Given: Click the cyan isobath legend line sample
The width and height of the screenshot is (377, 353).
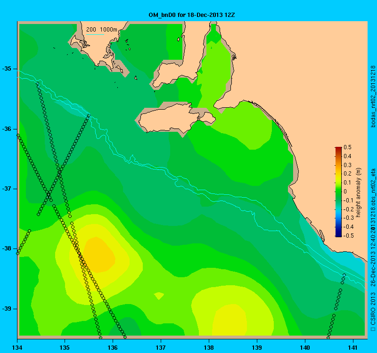Looking at the screenshot, I should tap(95, 34).
